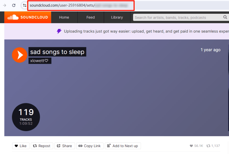
Task: Copy the playlist link
Action: click(89, 146)
